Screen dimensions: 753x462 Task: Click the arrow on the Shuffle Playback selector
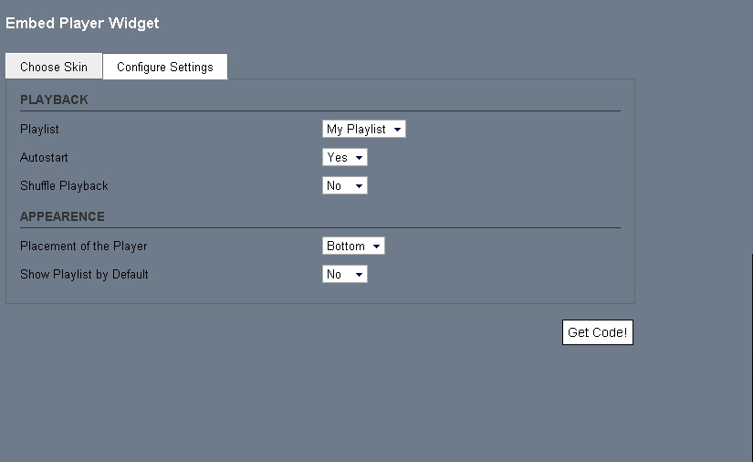pyautogui.click(x=360, y=186)
